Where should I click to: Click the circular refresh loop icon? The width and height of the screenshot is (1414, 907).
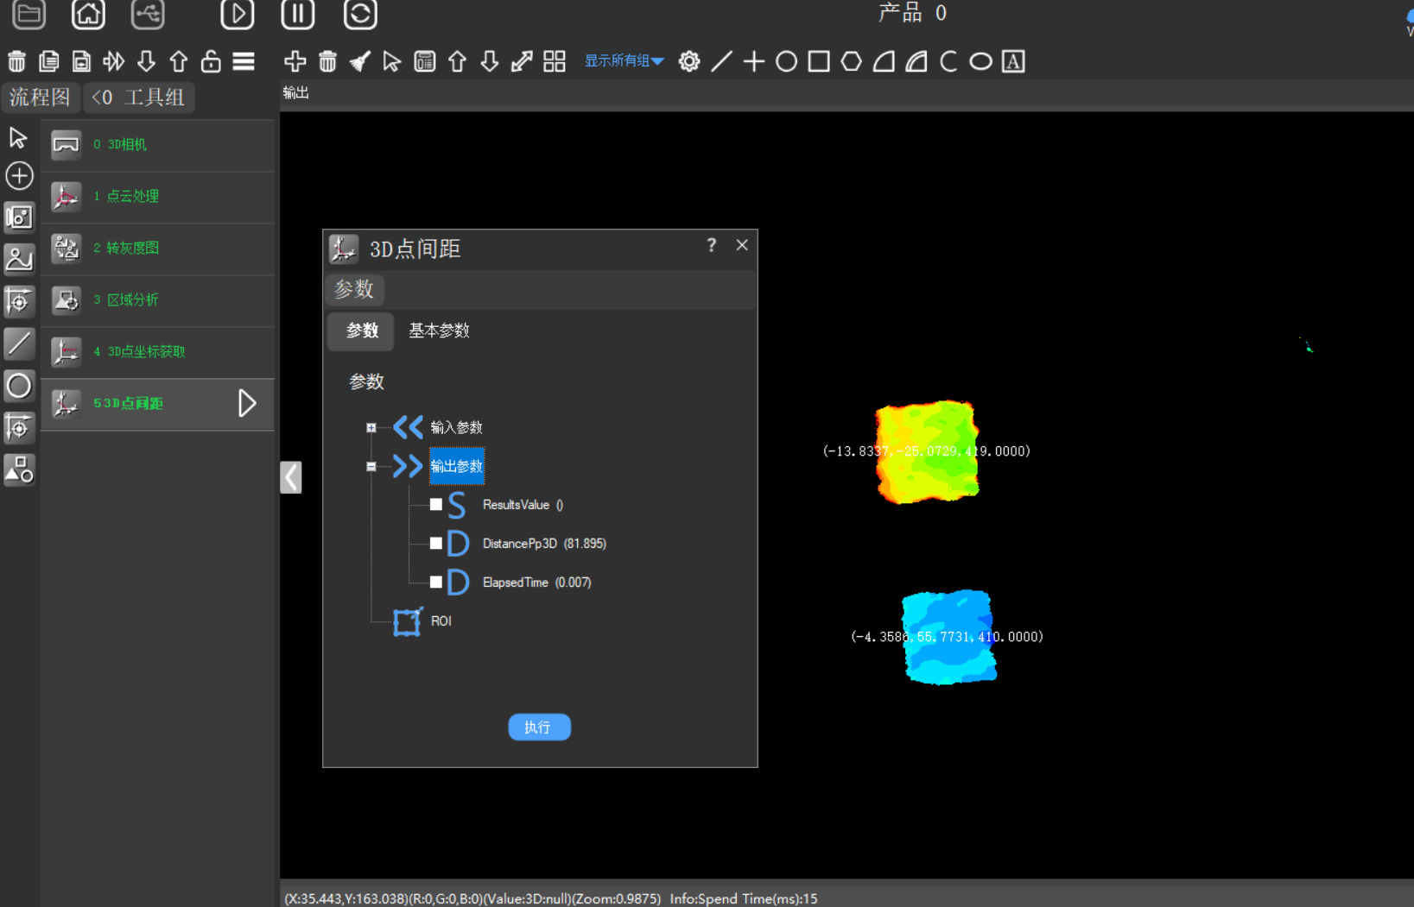point(360,13)
